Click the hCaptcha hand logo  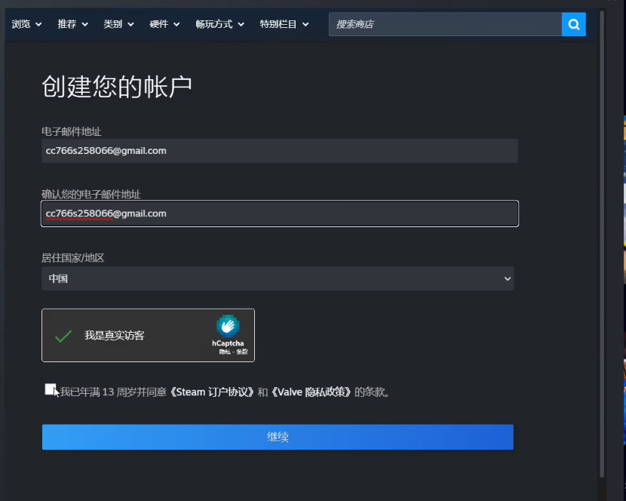click(x=228, y=326)
